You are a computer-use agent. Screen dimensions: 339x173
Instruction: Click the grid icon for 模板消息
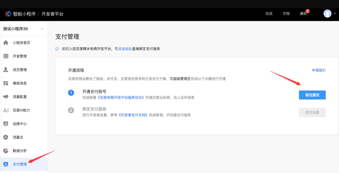[6, 83]
